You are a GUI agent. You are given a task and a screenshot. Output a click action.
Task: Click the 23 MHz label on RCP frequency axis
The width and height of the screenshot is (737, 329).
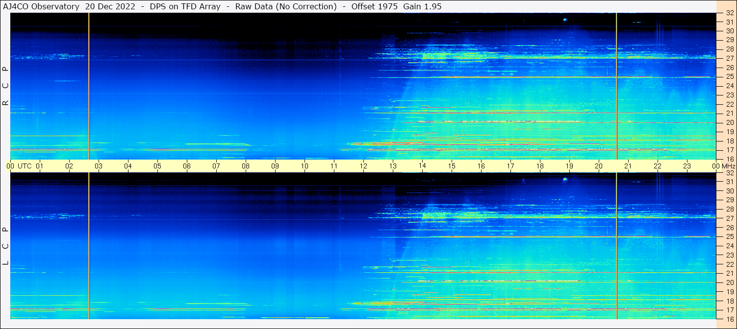(x=730, y=95)
